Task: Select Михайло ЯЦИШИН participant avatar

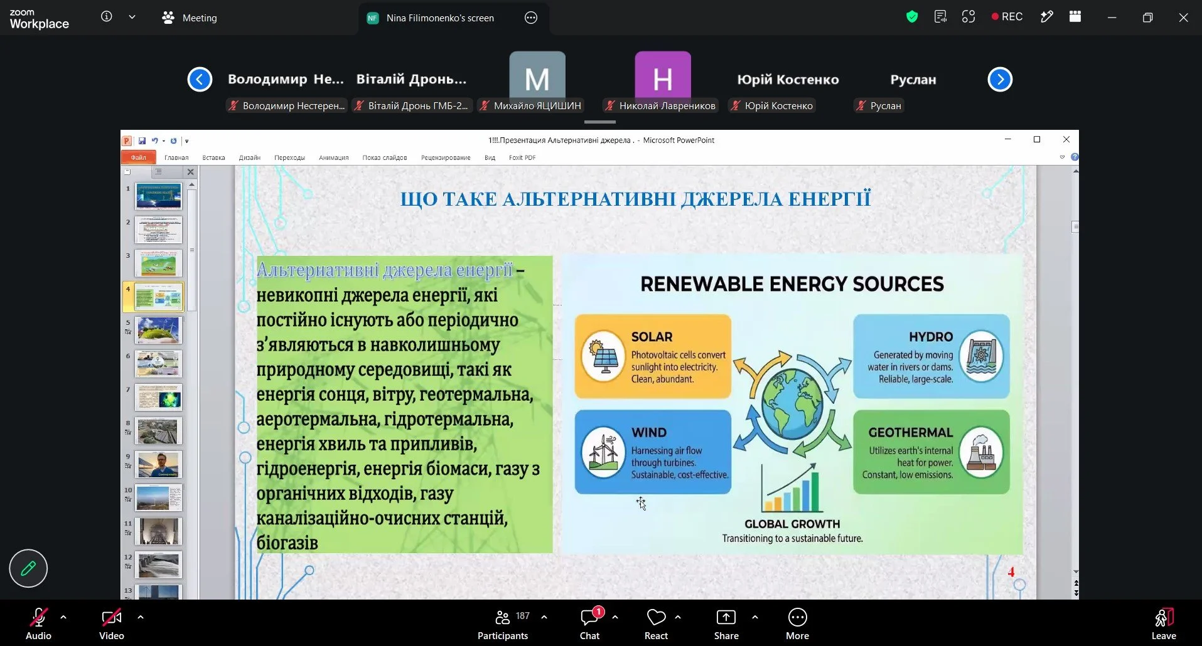Action: [537, 79]
